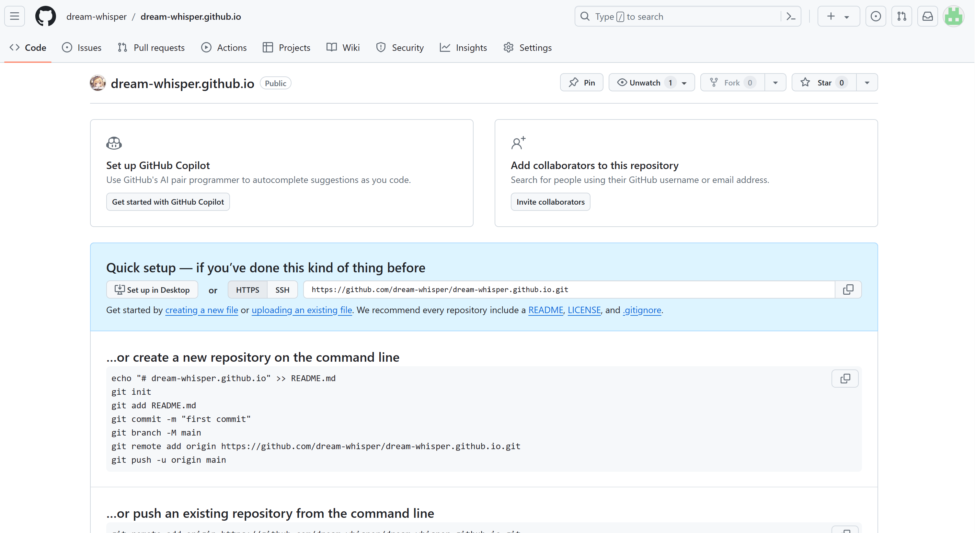This screenshot has height=533, width=975.
Task: Copy the create-repository command block
Action: pos(845,378)
